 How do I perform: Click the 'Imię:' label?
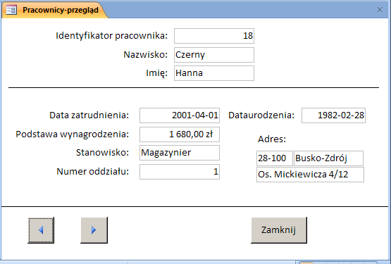tap(157, 73)
